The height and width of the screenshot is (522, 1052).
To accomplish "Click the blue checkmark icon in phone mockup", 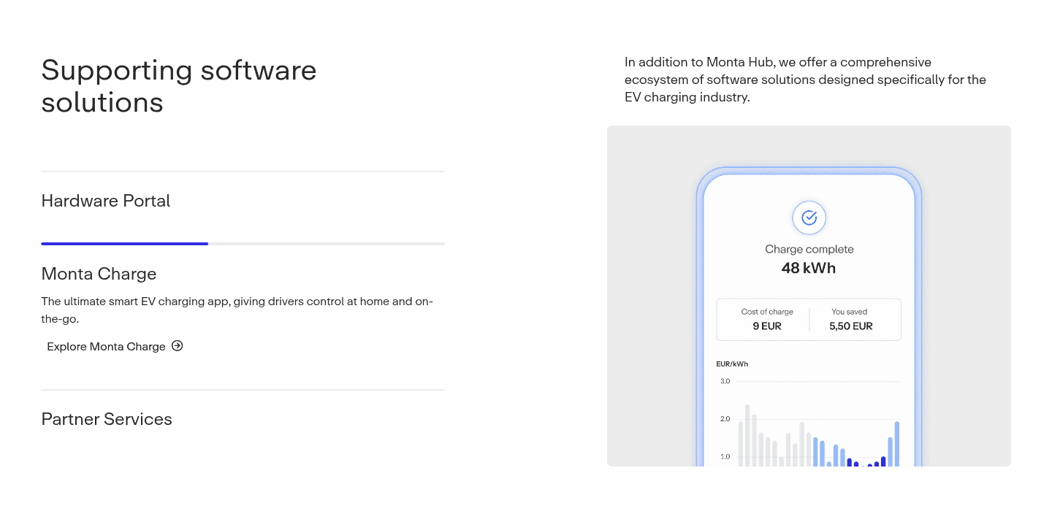I will (809, 218).
